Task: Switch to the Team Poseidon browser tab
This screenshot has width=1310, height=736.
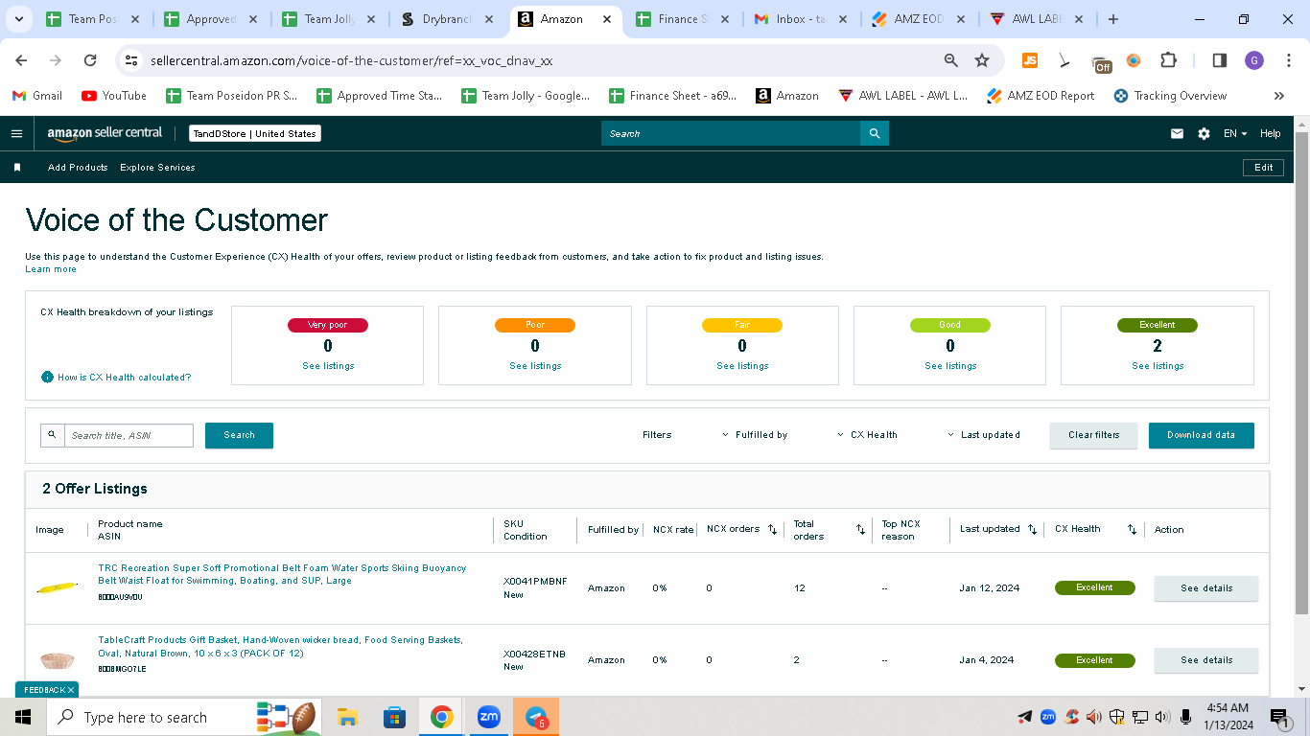Action: point(94,19)
